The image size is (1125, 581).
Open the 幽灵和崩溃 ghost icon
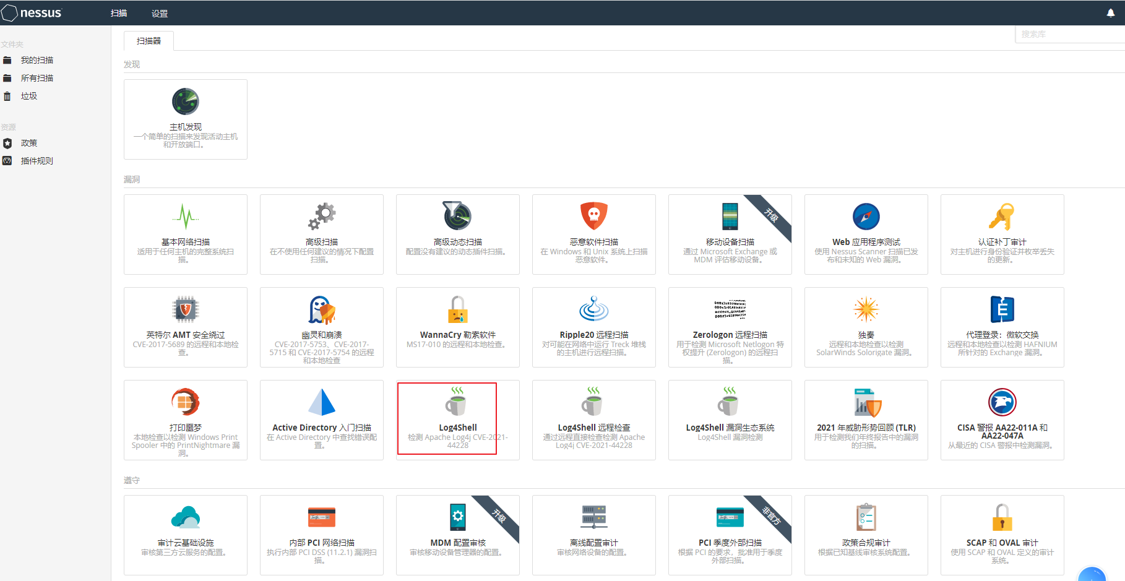(322, 309)
